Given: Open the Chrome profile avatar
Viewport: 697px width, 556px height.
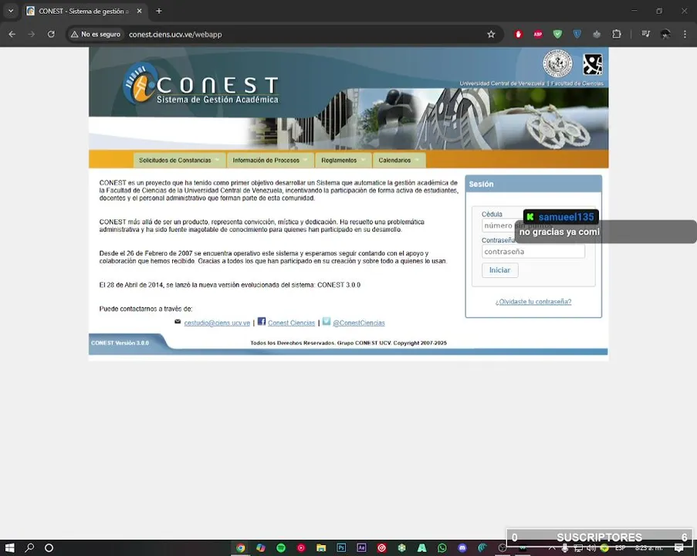Looking at the screenshot, I should 665,34.
